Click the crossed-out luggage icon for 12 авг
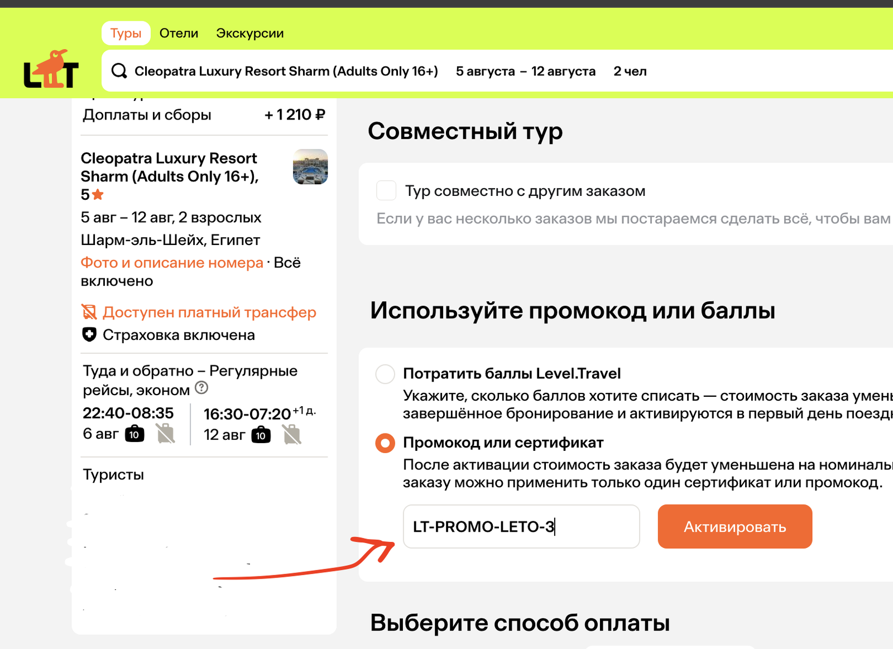The width and height of the screenshot is (893, 649). click(x=292, y=434)
